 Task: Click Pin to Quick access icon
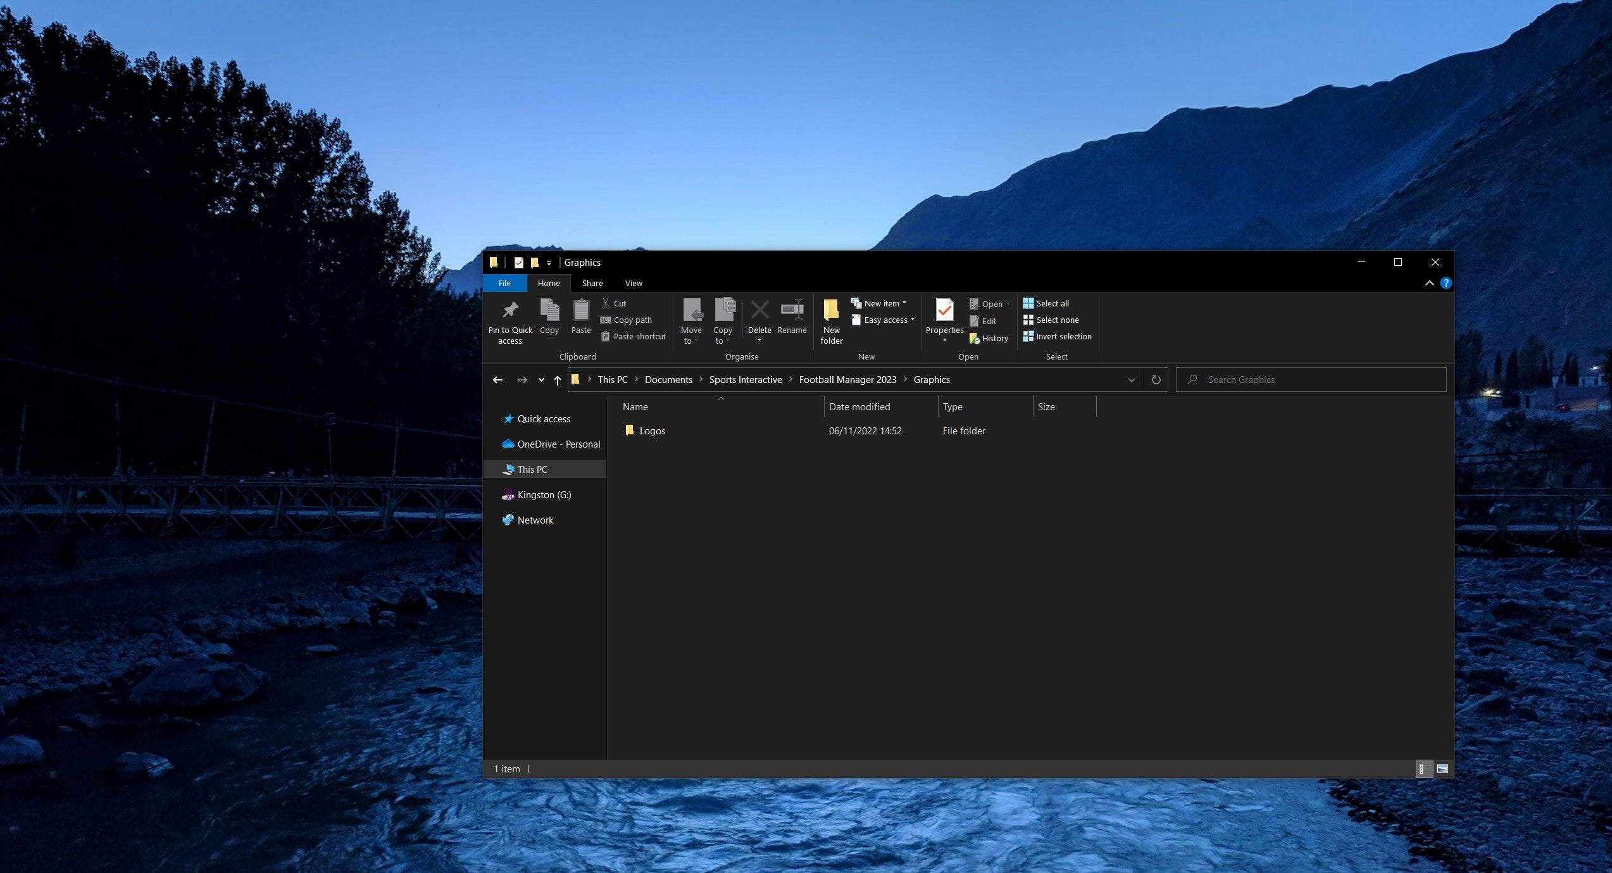pos(510,310)
